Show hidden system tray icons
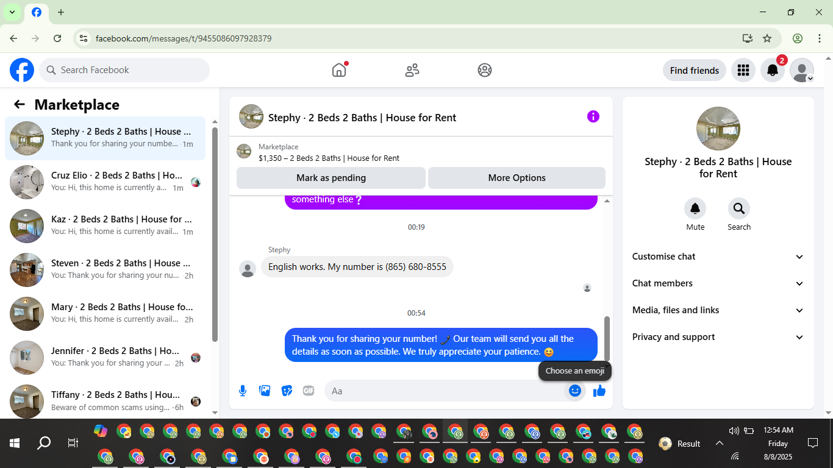The width and height of the screenshot is (833, 468). pos(720,443)
